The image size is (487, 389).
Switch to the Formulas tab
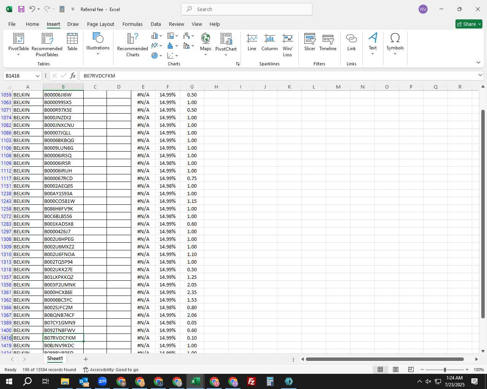[x=132, y=24]
